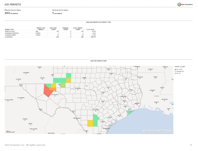Click the yellow county in south Texas
The width and height of the screenshot is (198, 151).
[90, 123]
